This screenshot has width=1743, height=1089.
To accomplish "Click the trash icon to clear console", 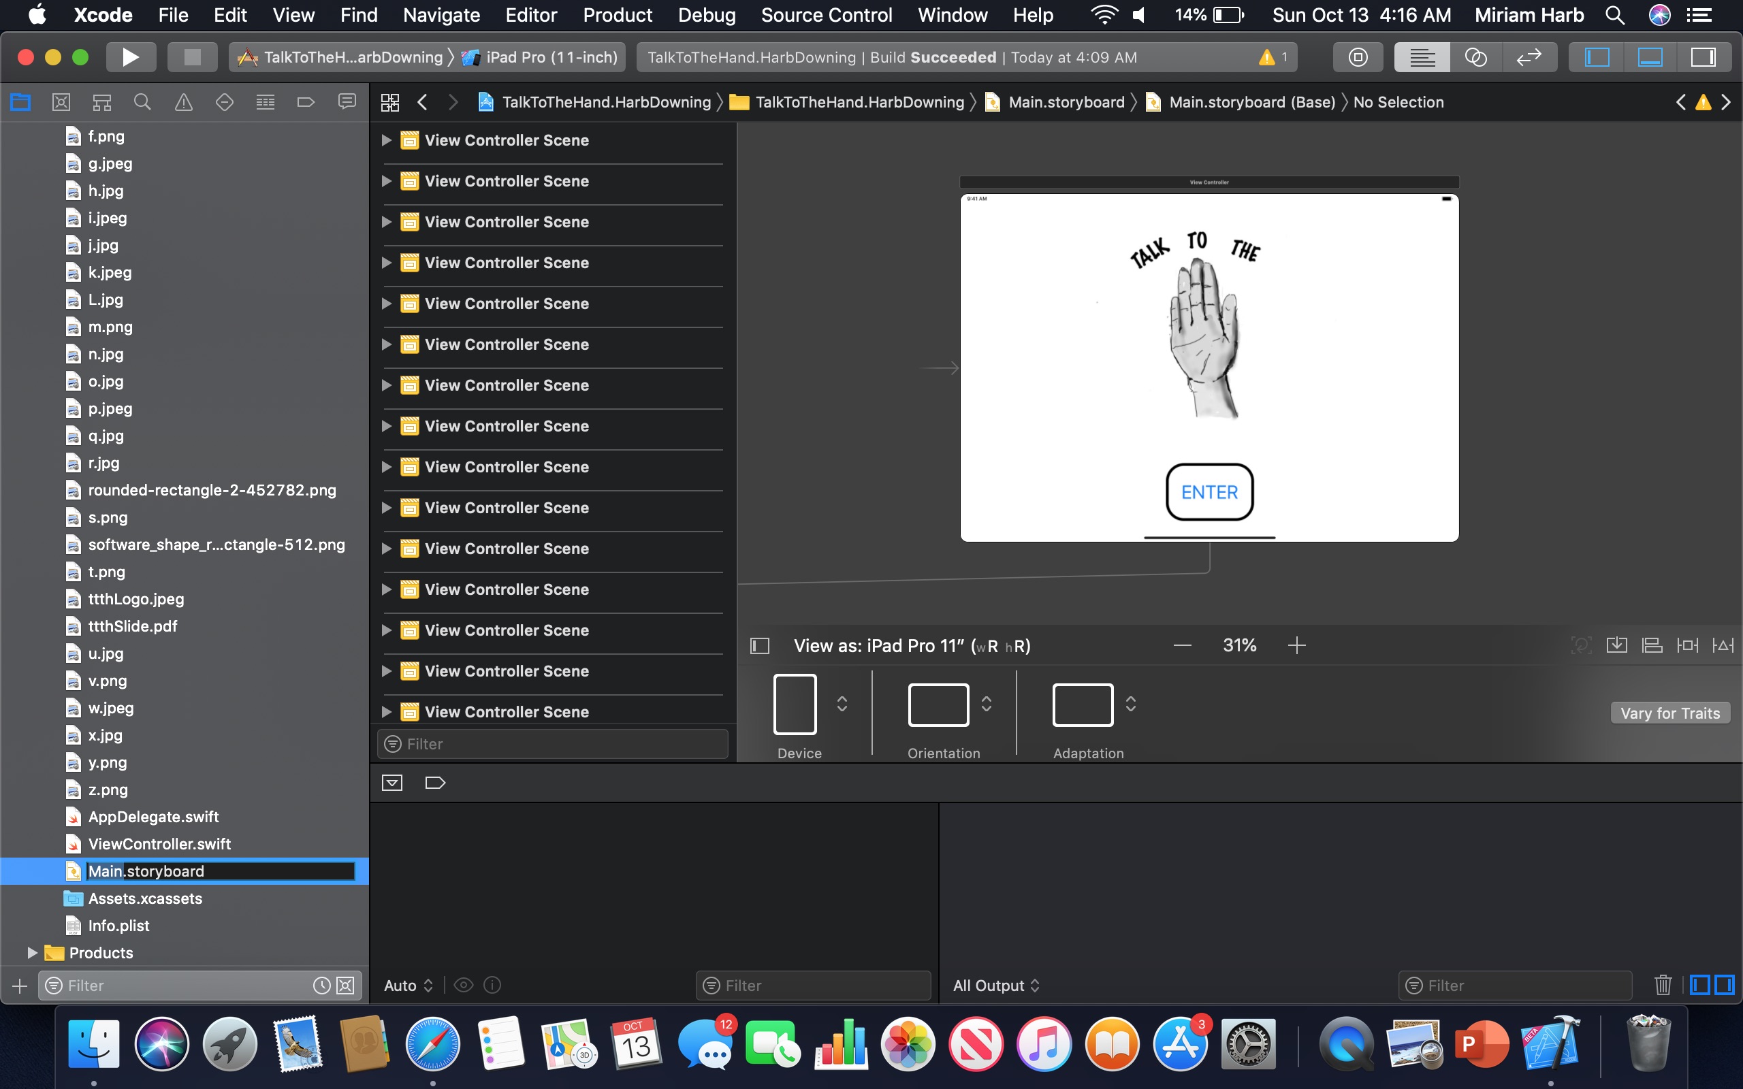I will (1663, 985).
